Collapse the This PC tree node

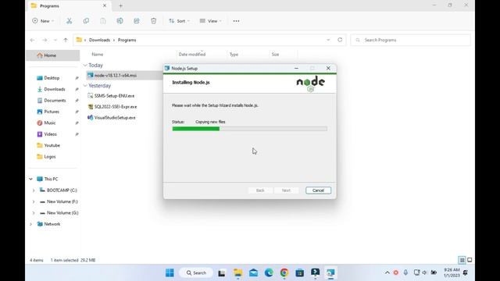tap(31, 179)
